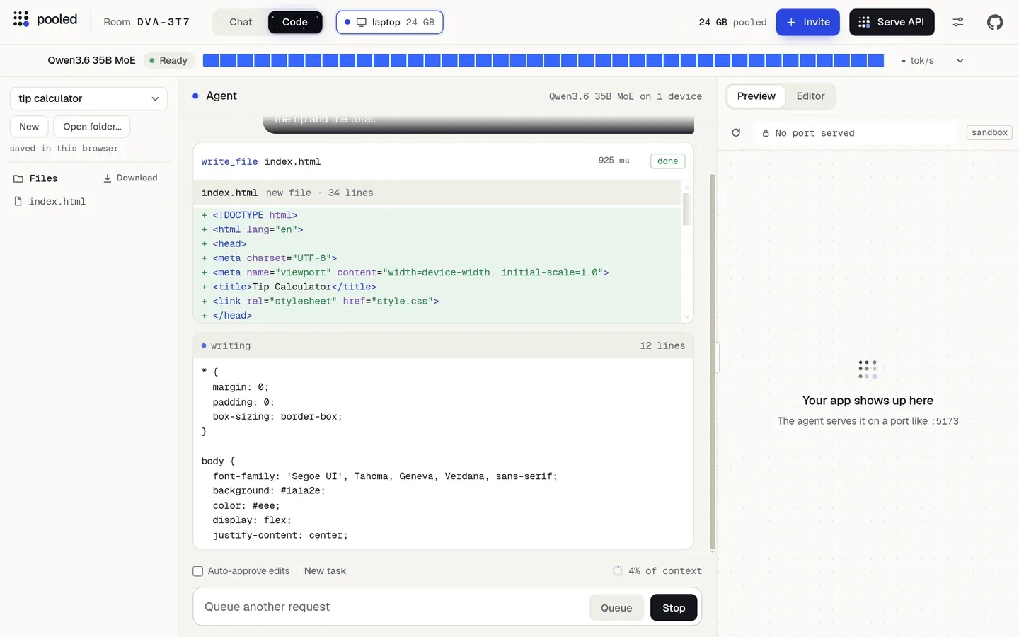Click the context usage ring icon
The width and height of the screenshot is (1019, 637).
click(x=618, y=570)
